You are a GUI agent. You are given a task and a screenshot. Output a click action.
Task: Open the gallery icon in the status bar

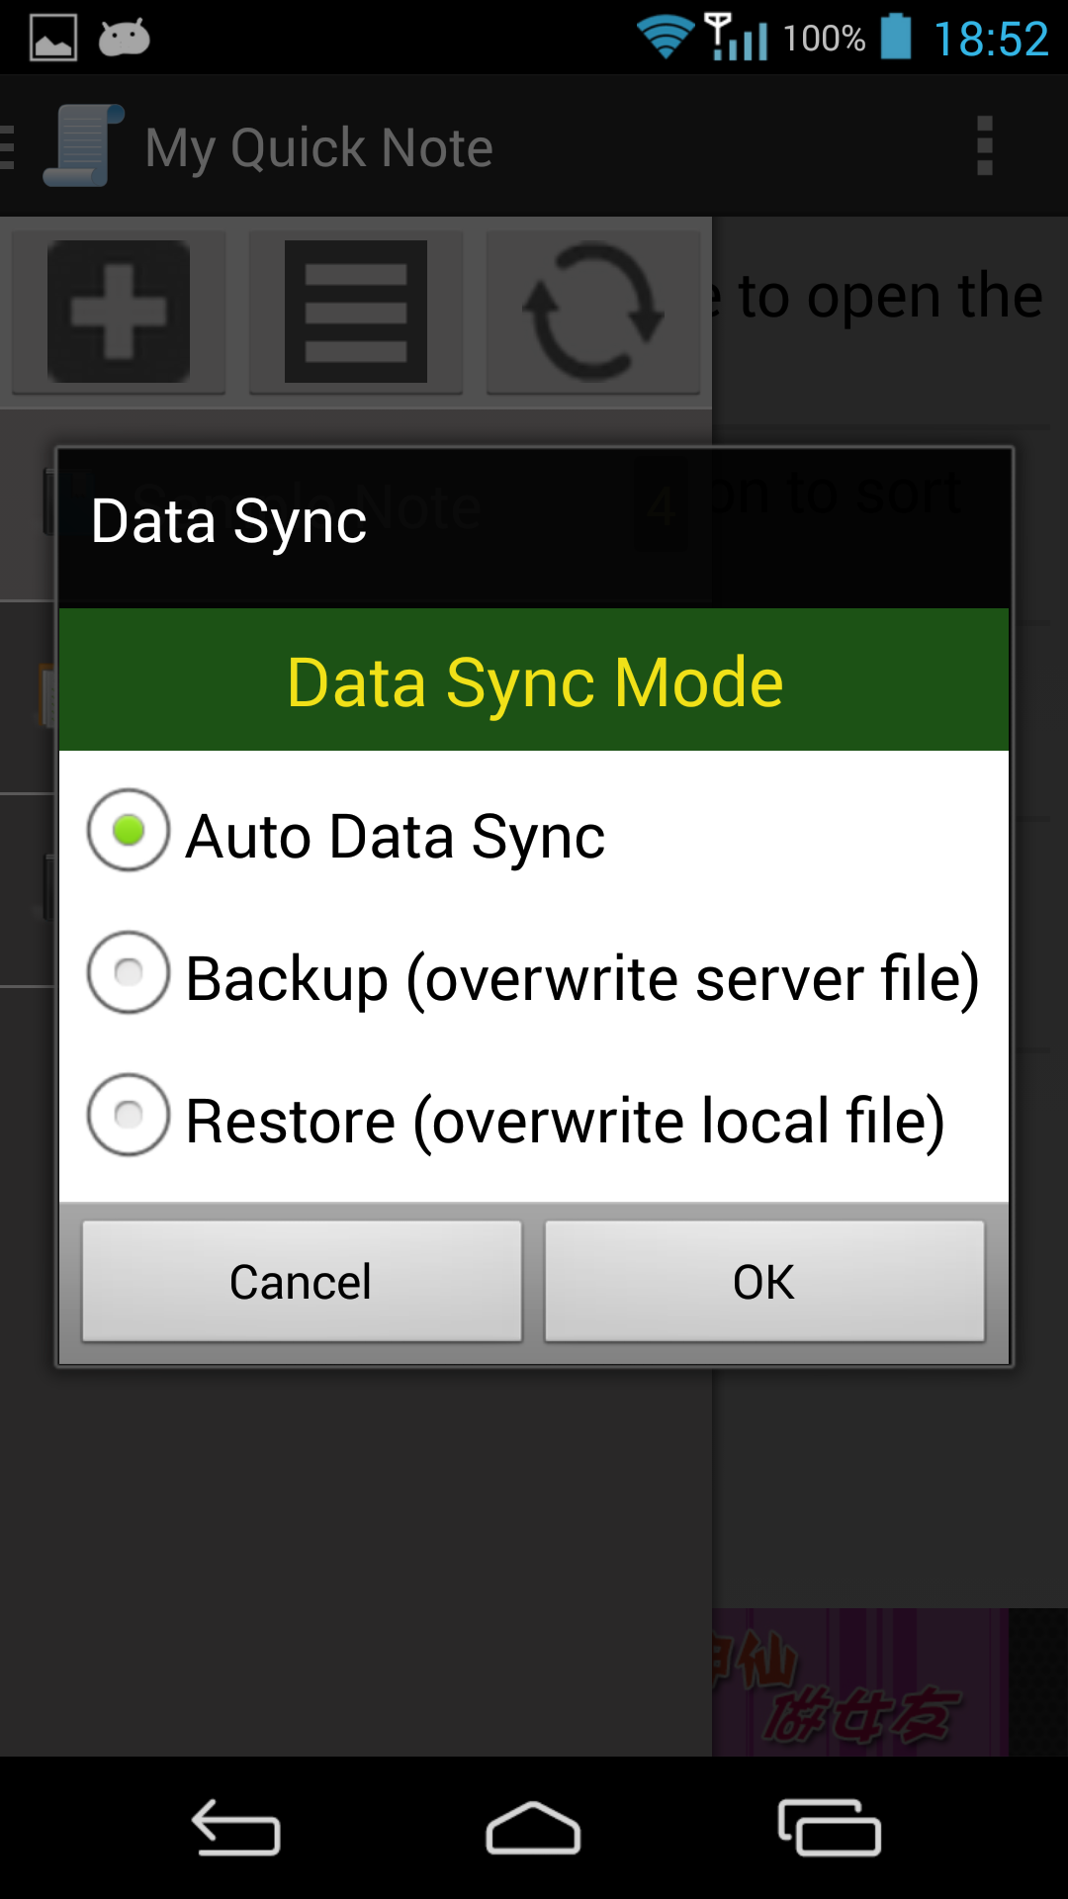[x=54, y=38]
